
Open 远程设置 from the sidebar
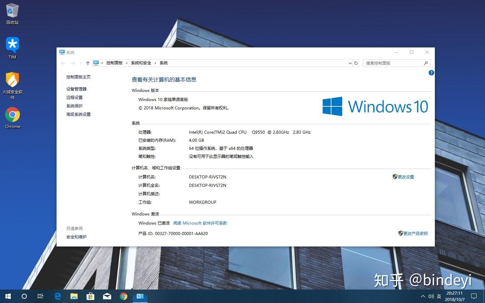coord(74,97)
